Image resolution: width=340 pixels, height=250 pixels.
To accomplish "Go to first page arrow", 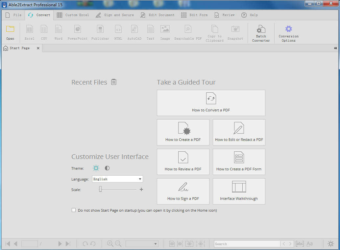I will [8, 244].
